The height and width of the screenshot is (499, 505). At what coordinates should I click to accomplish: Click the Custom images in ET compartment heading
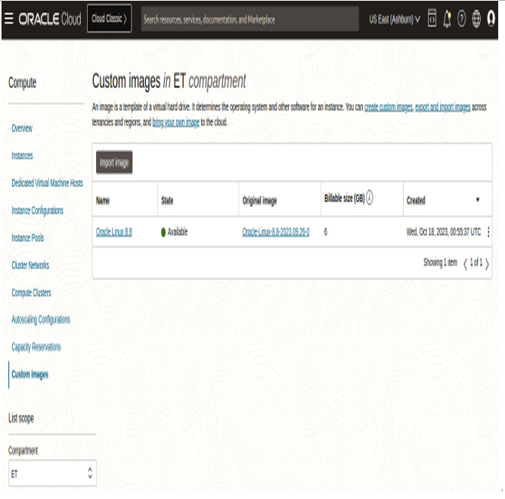169,81
